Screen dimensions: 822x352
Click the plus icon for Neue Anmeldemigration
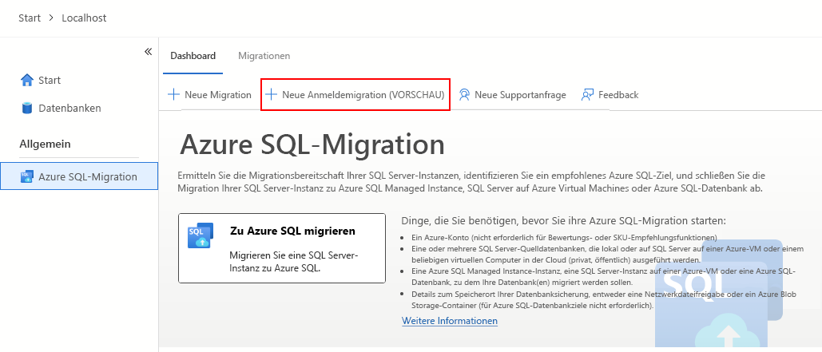click(271, 95)
